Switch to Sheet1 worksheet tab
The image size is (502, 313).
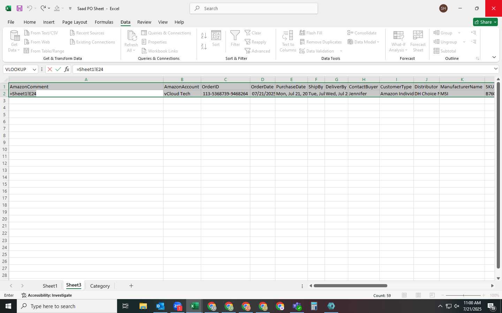(x=50, y=286)
